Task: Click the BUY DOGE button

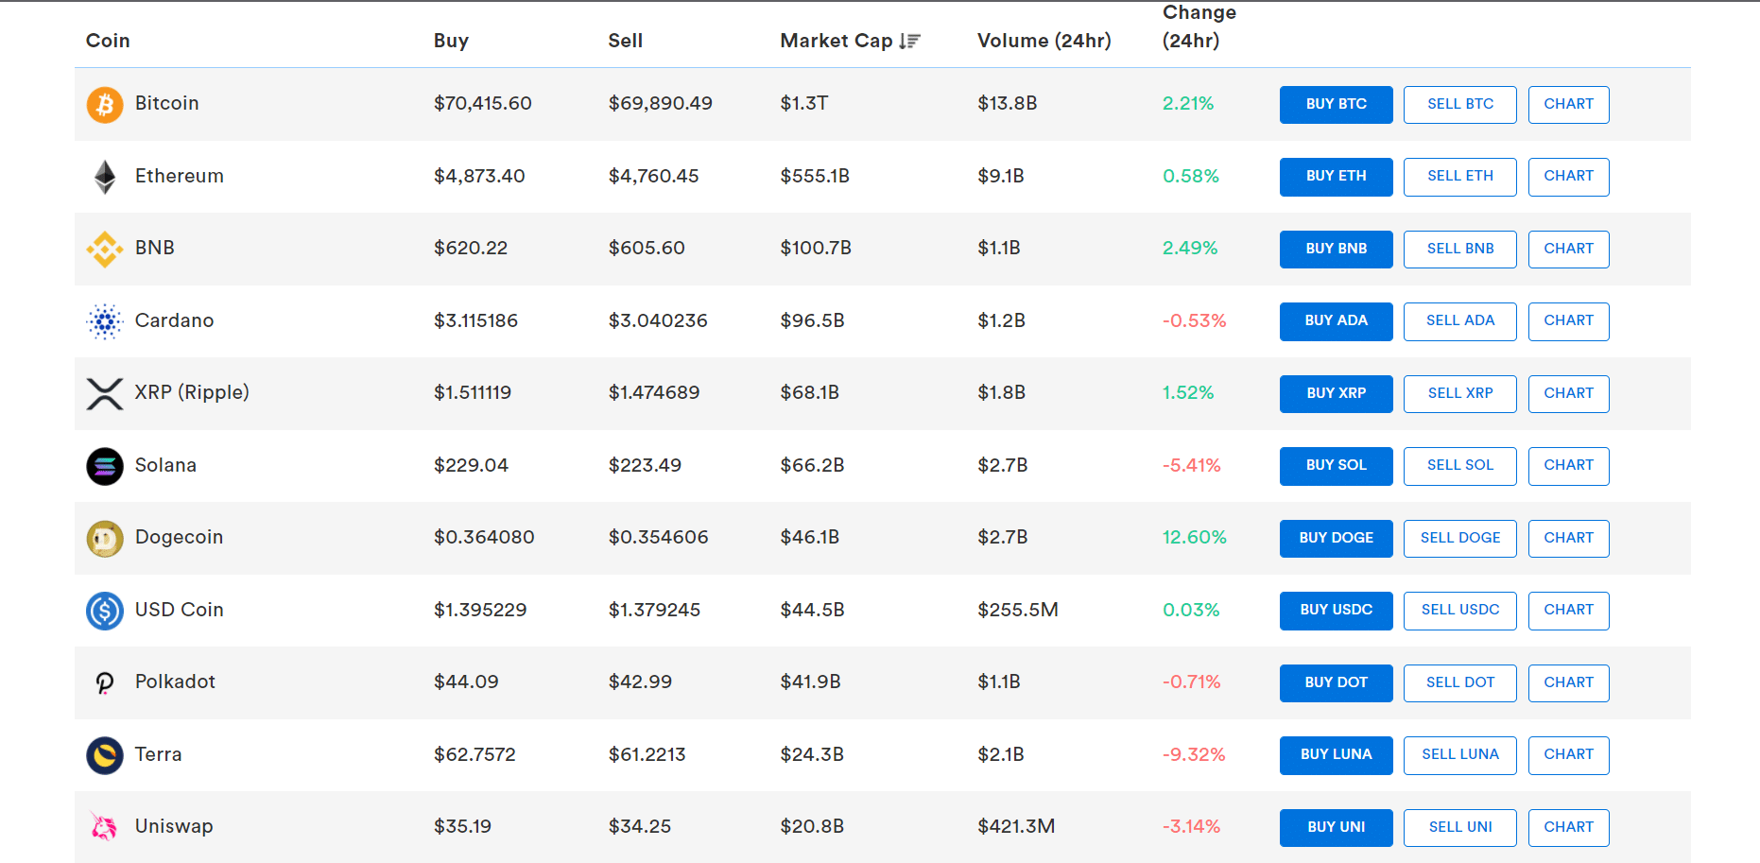Action: click(x=1337, y=539)
